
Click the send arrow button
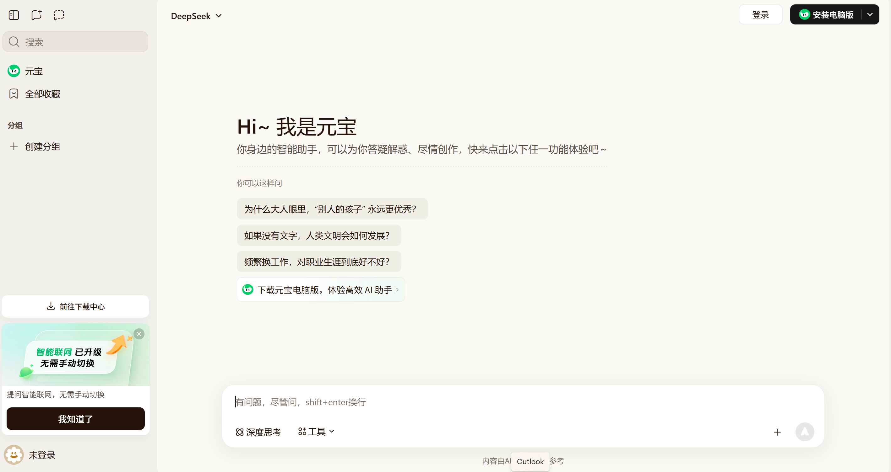pos(805,432)
